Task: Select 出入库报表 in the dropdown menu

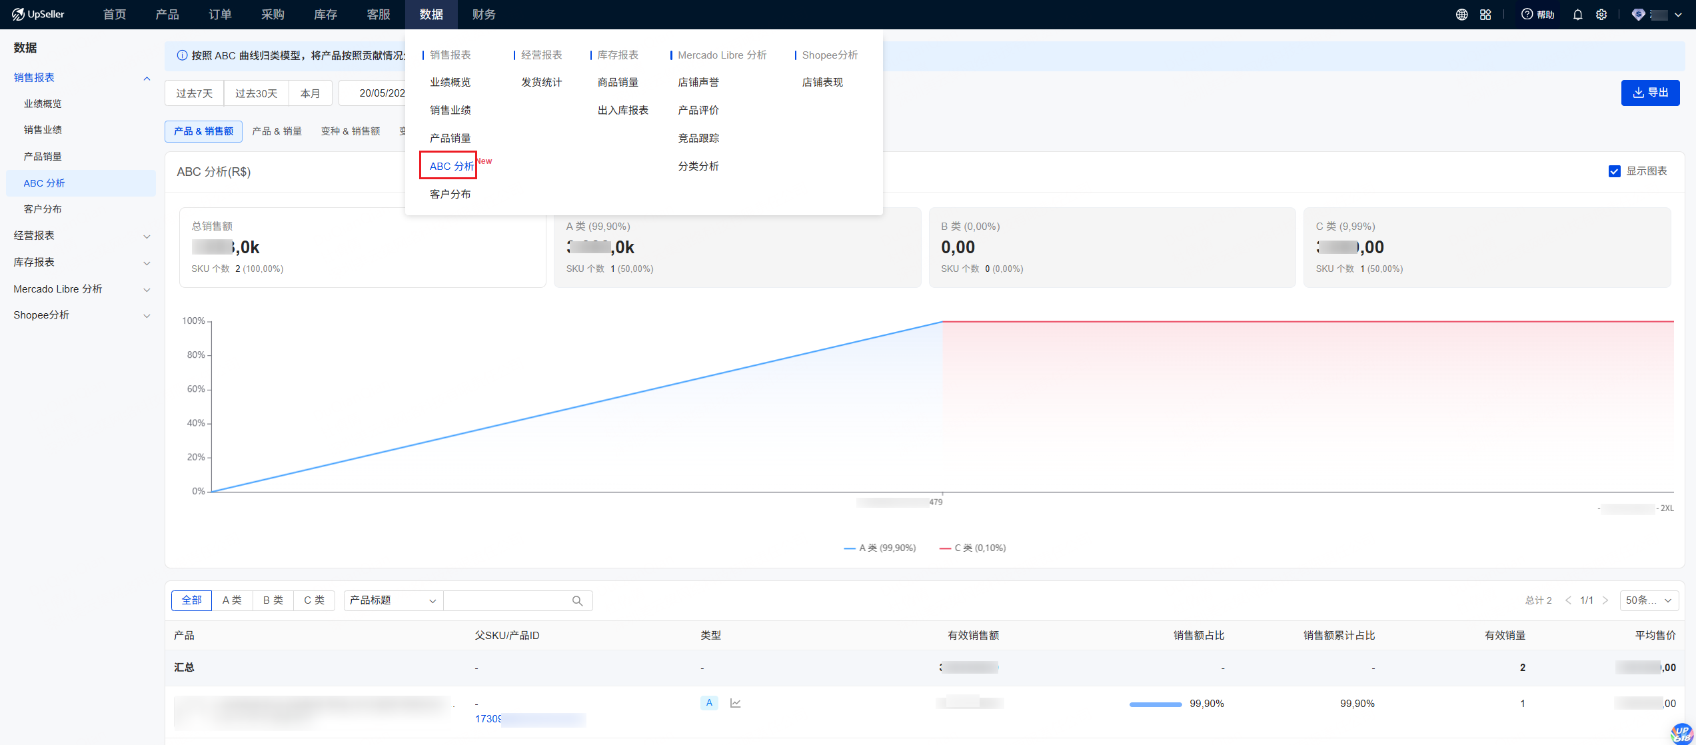Action: [622, 110]
